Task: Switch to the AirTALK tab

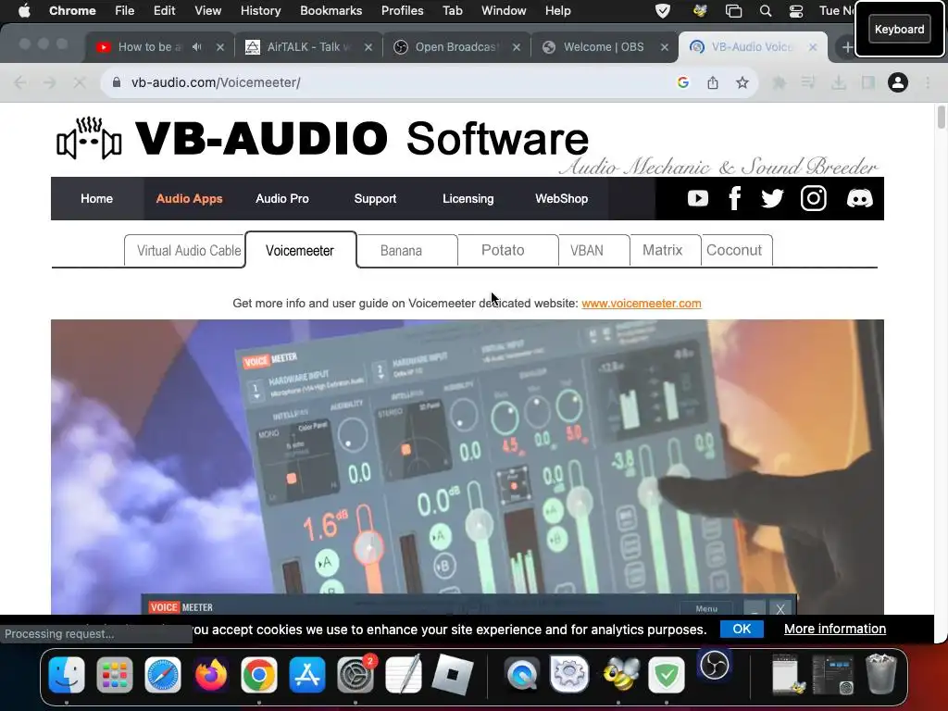Action: 308,47
